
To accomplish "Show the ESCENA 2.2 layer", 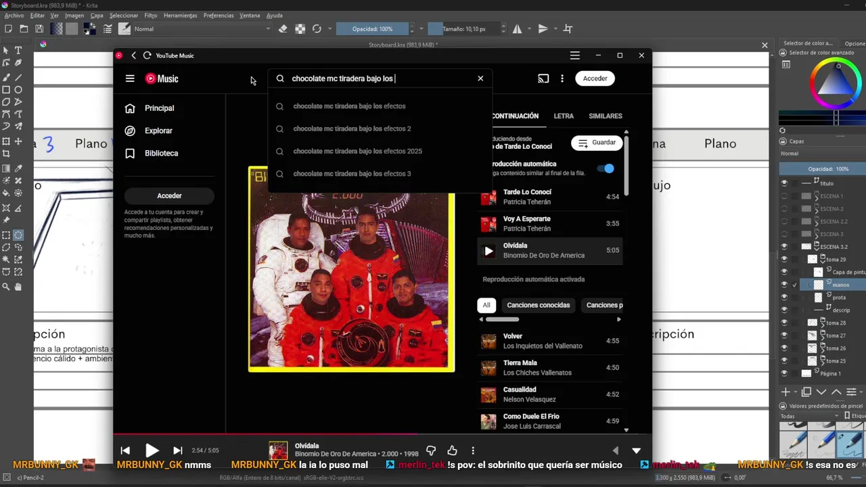I will (784, 221).
